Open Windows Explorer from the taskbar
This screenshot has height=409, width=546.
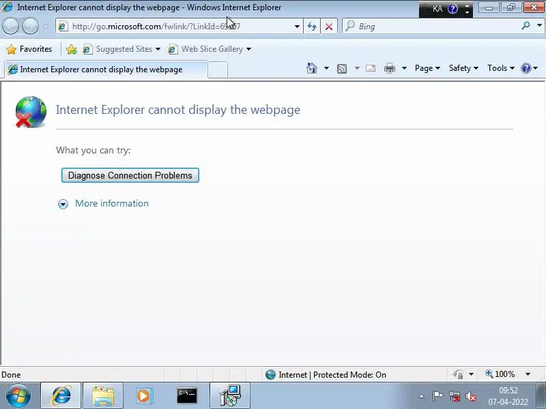tap(103, 396)
